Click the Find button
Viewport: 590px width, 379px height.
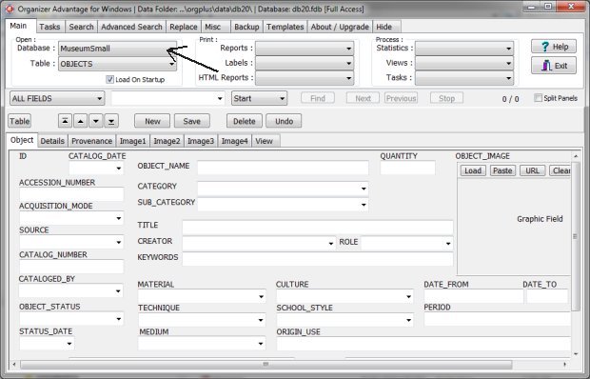(x=318, y=98)
